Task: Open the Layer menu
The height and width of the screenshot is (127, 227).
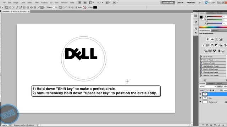Action: (23, 2)
